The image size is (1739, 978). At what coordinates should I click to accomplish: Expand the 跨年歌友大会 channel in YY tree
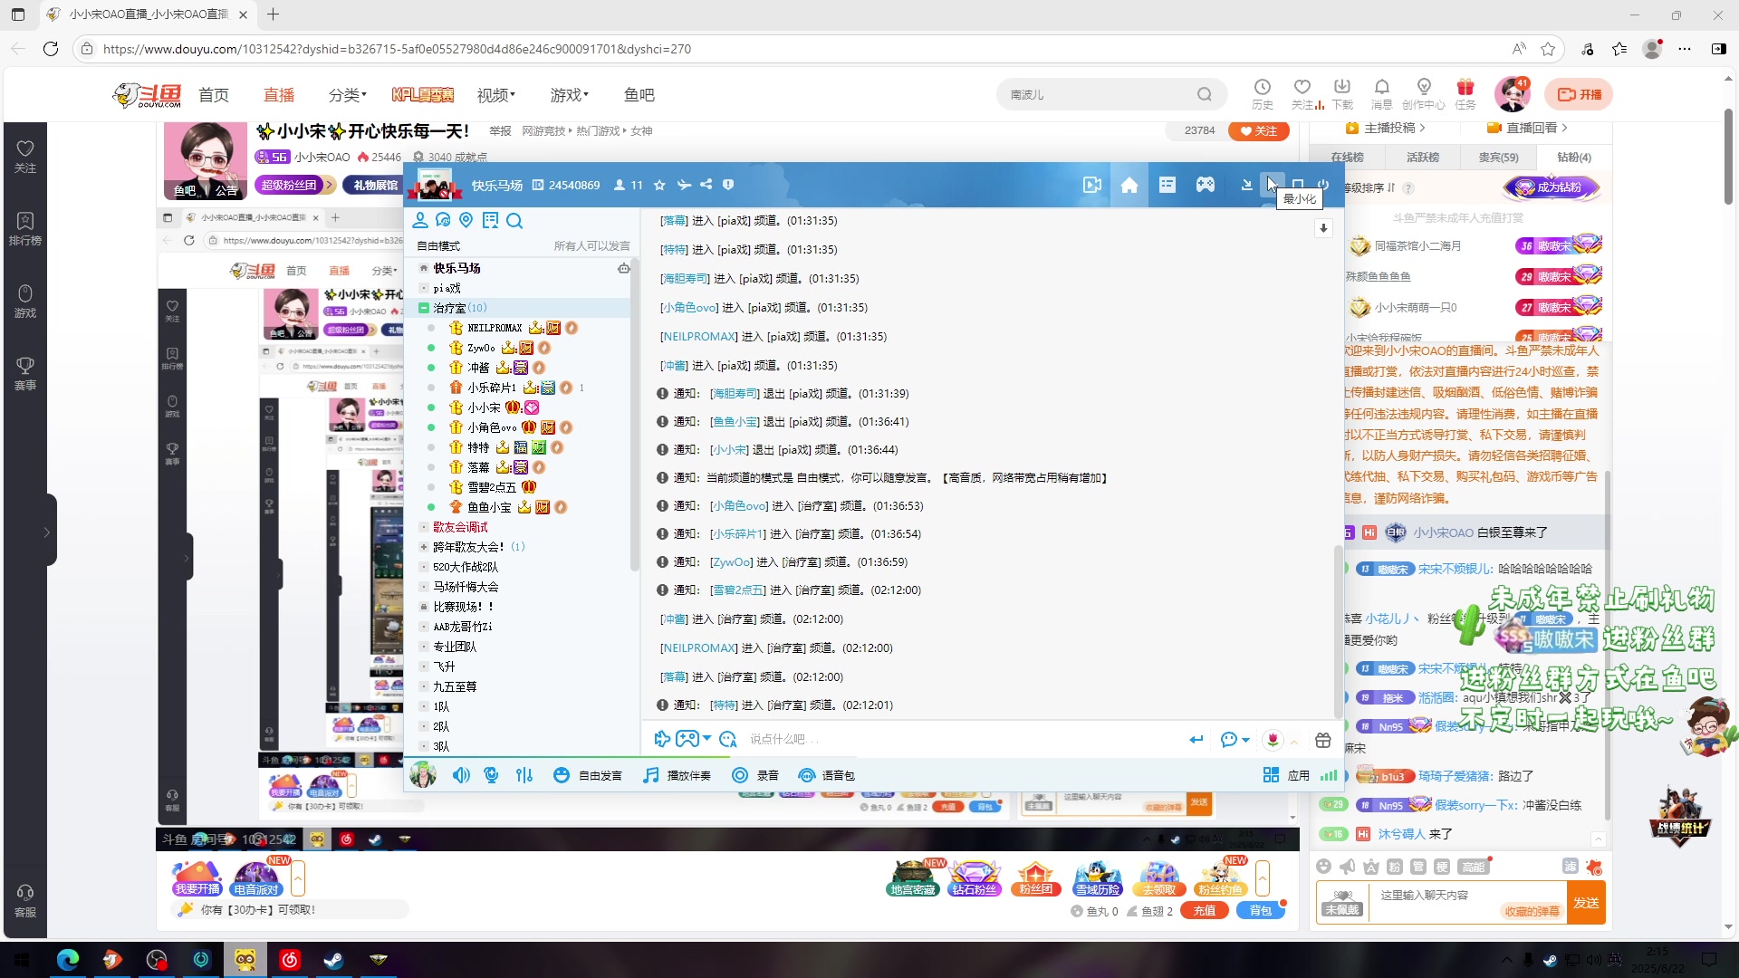(x=423, y=547)
